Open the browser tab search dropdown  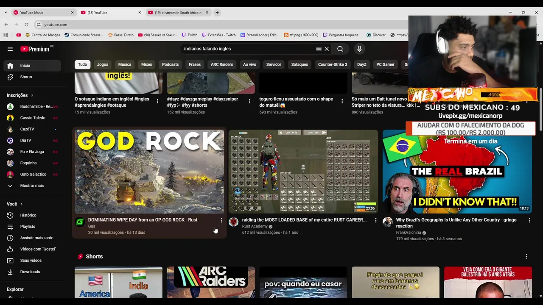click(6, 13)
